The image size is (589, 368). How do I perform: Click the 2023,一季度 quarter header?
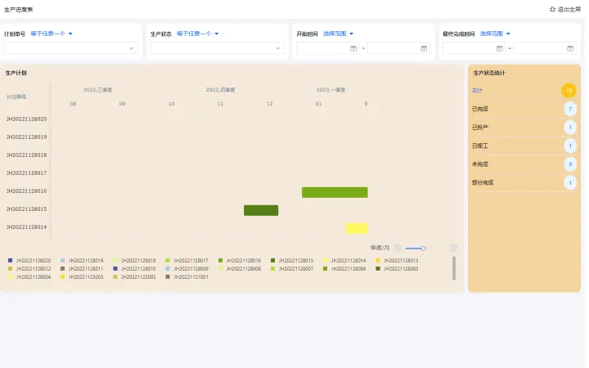click(x=331, y=90)
